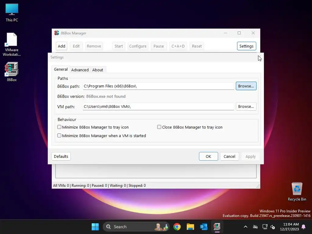The image size is (312, 234).
Task: Click Pause in 86Box Manager toolbar
Action: click(x=158, y=46)
